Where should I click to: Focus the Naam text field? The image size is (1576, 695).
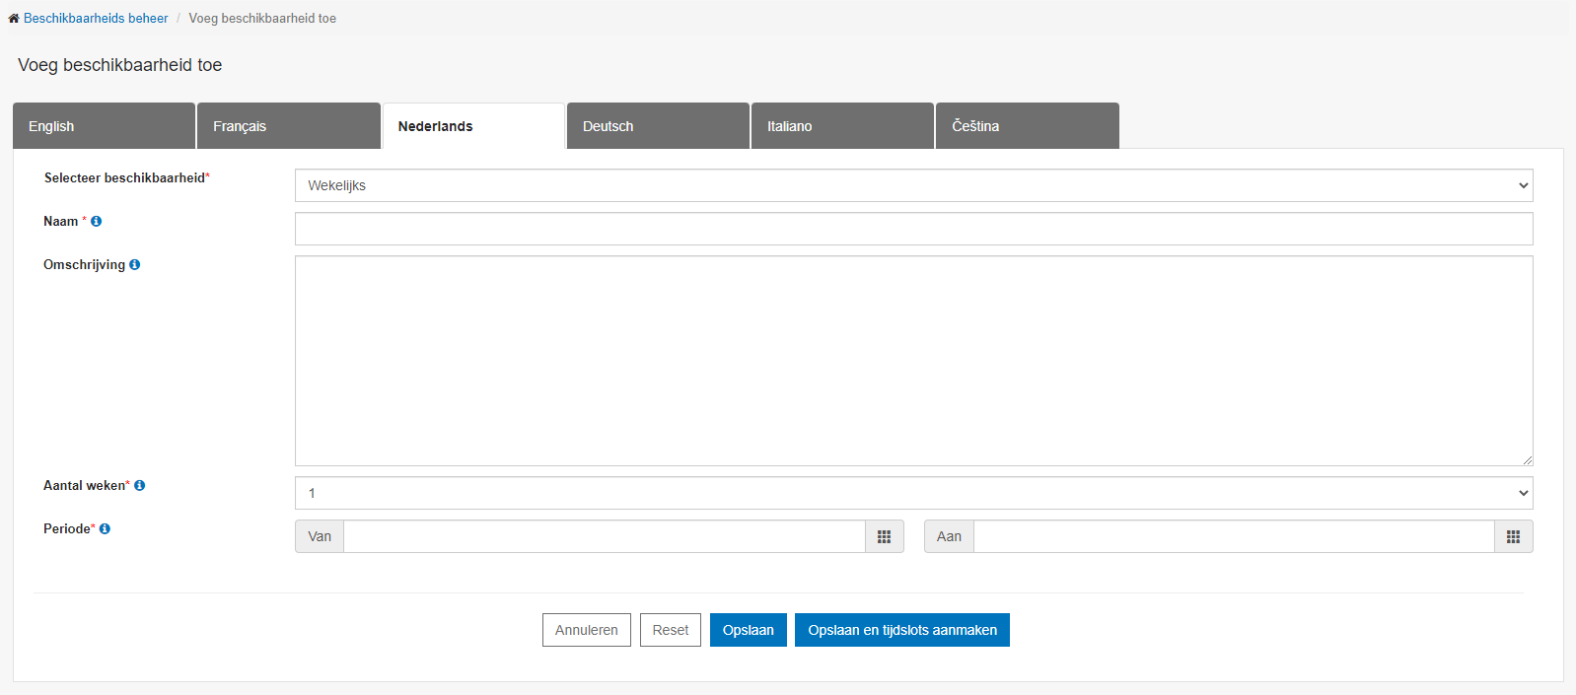tap(913, 229)
